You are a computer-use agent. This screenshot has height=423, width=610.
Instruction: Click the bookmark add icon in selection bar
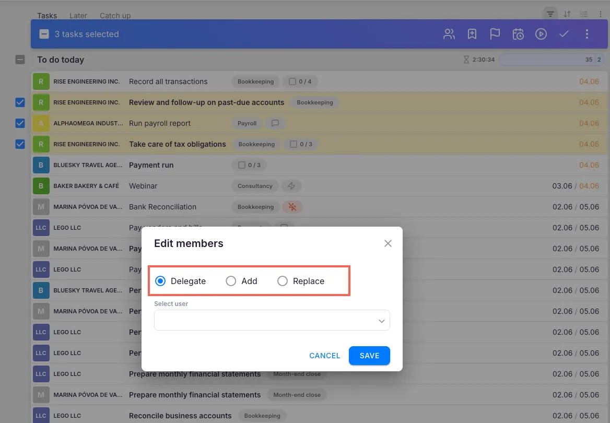point(472,34)
